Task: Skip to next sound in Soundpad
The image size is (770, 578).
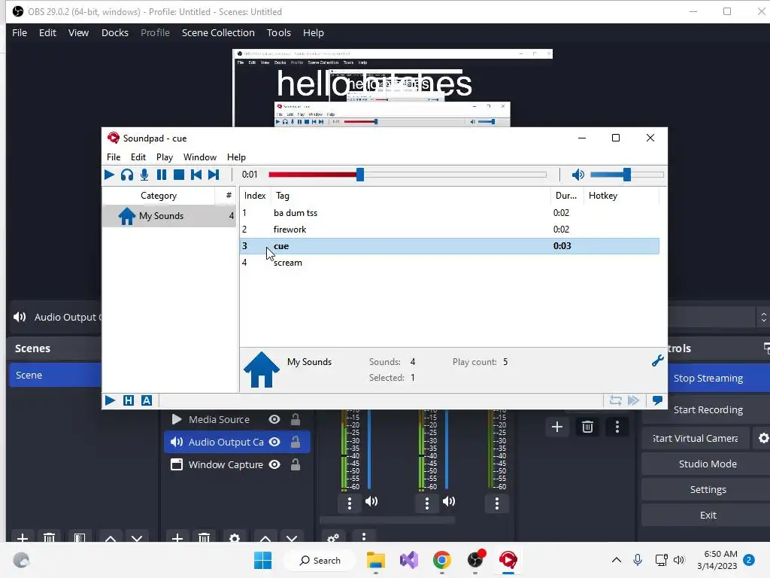Action: [x=213, y=175]
